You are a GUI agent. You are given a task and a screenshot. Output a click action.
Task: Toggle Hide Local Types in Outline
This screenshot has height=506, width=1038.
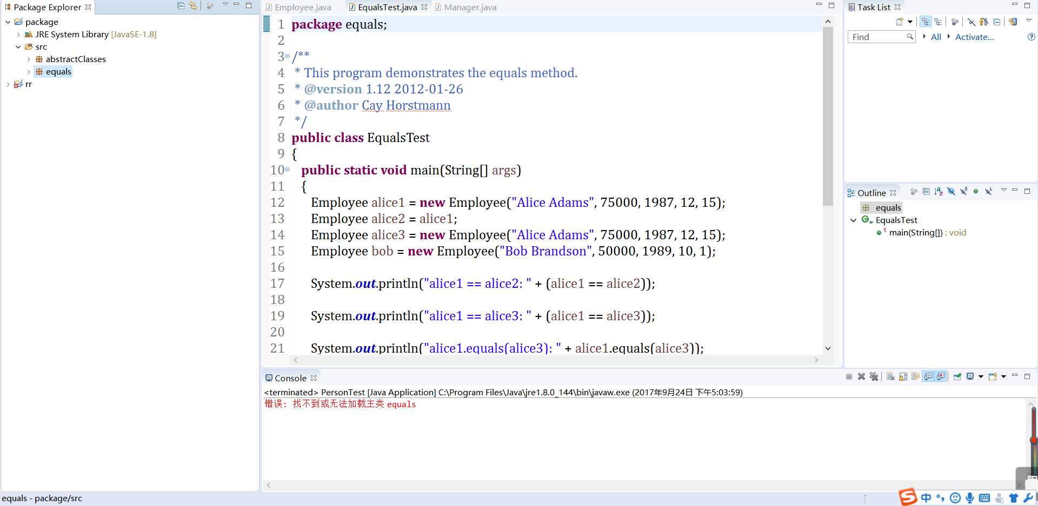(988, 191)
